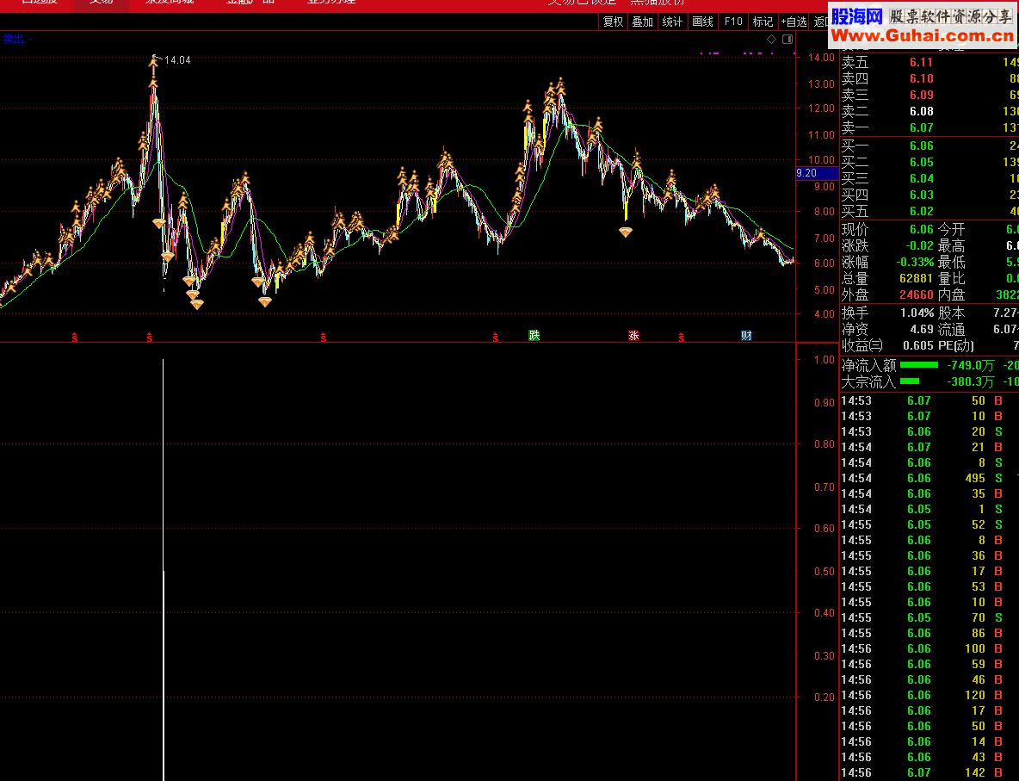Click the green 跌 event marker
Image resolution: width=1019 pixels, height=781 pixels.
534,336
